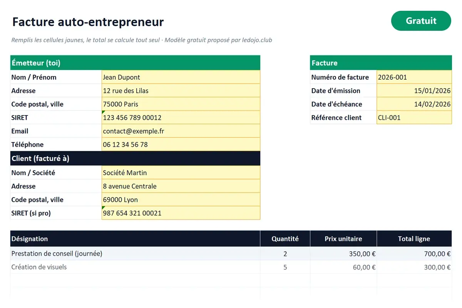Click the Date d'émission label

tap(336, 90)
